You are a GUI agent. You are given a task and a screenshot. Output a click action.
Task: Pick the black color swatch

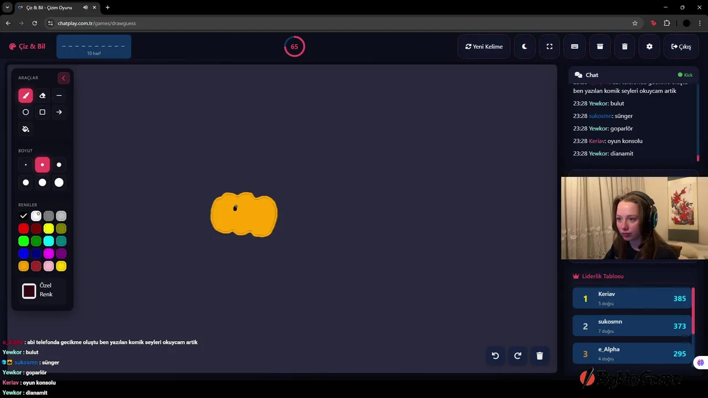tap(23, 216)
